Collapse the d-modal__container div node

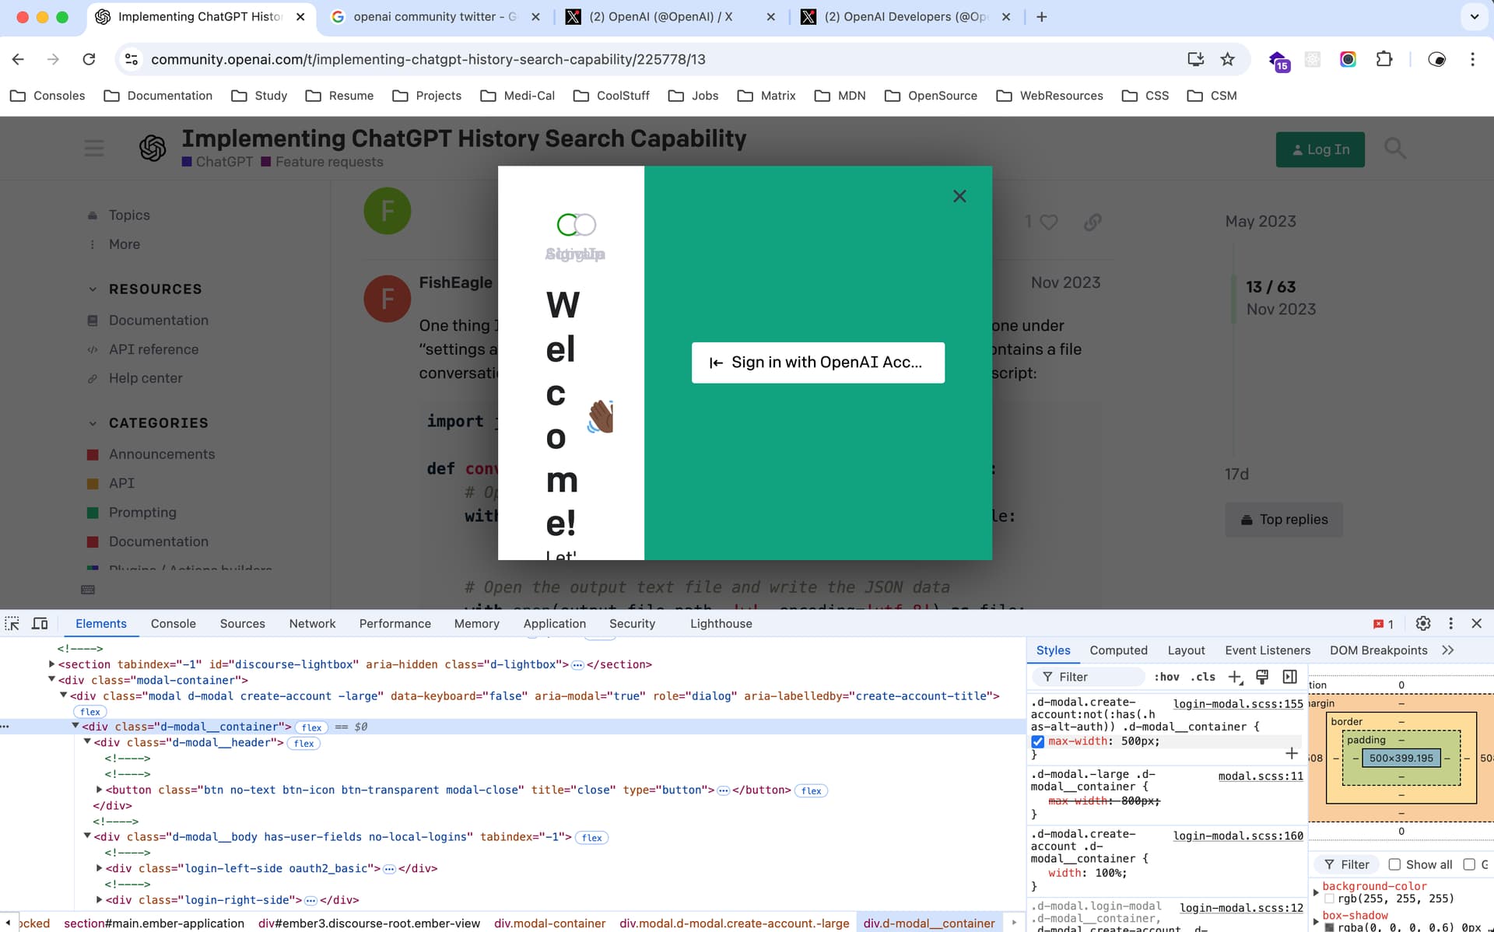tap(75, 726)
